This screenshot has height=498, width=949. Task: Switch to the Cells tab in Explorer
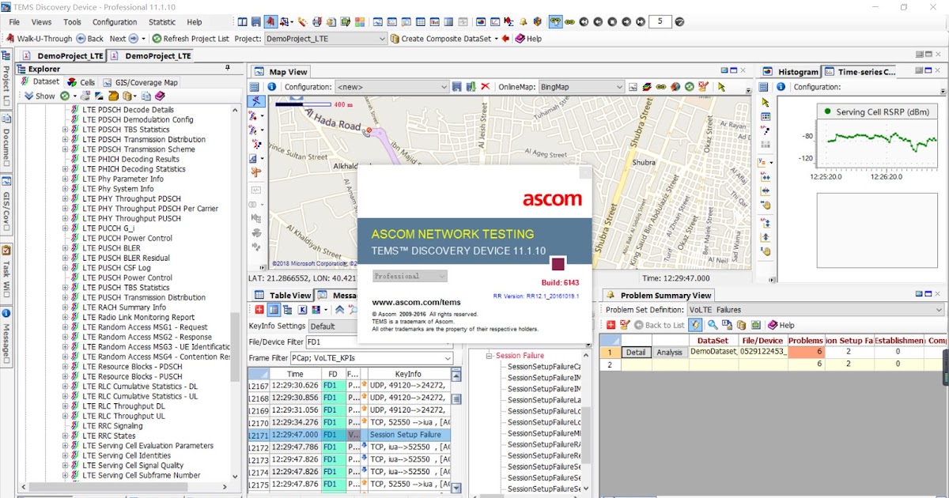(81, 82)
